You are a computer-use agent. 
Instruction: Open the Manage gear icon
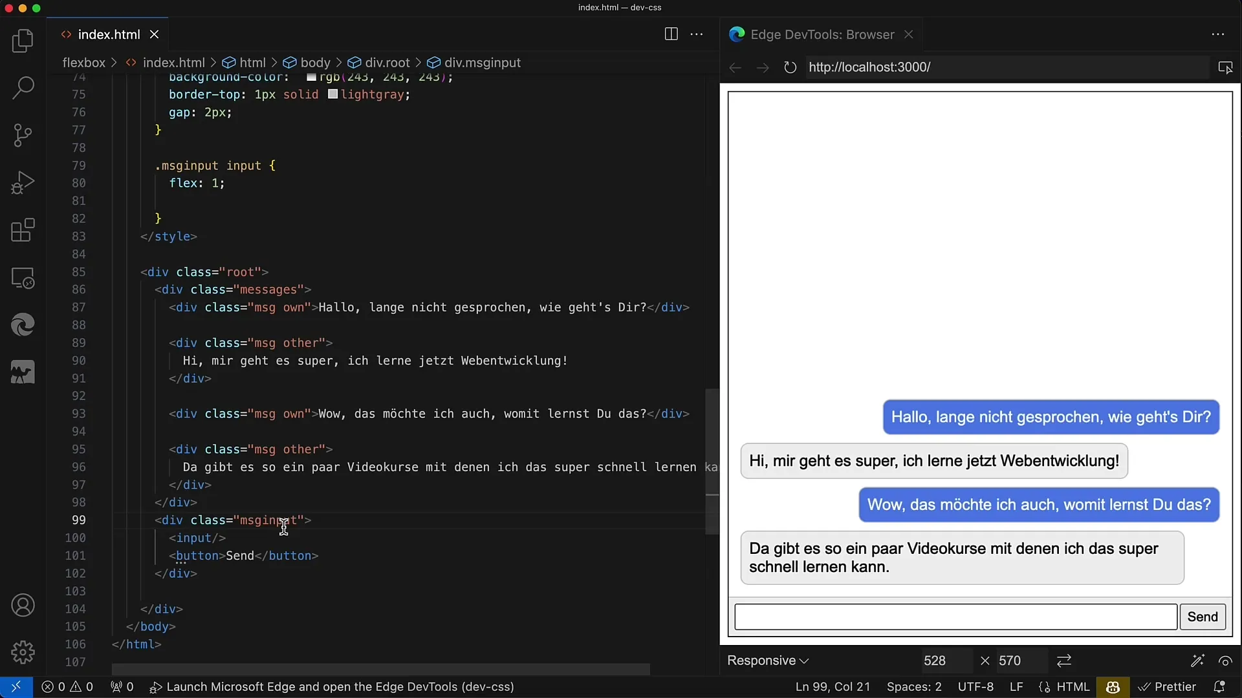(23, 653)
